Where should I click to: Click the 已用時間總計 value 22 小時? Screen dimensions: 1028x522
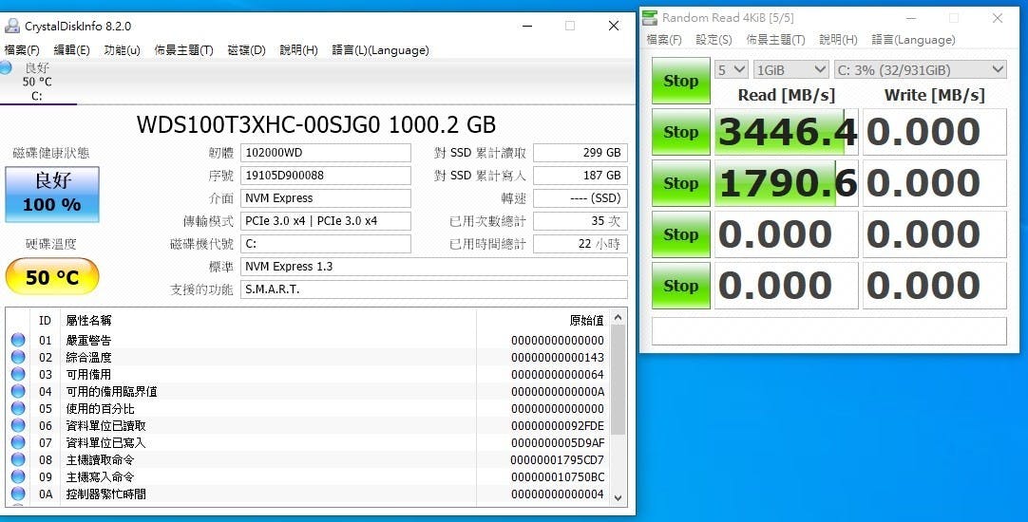coord(581,244)
